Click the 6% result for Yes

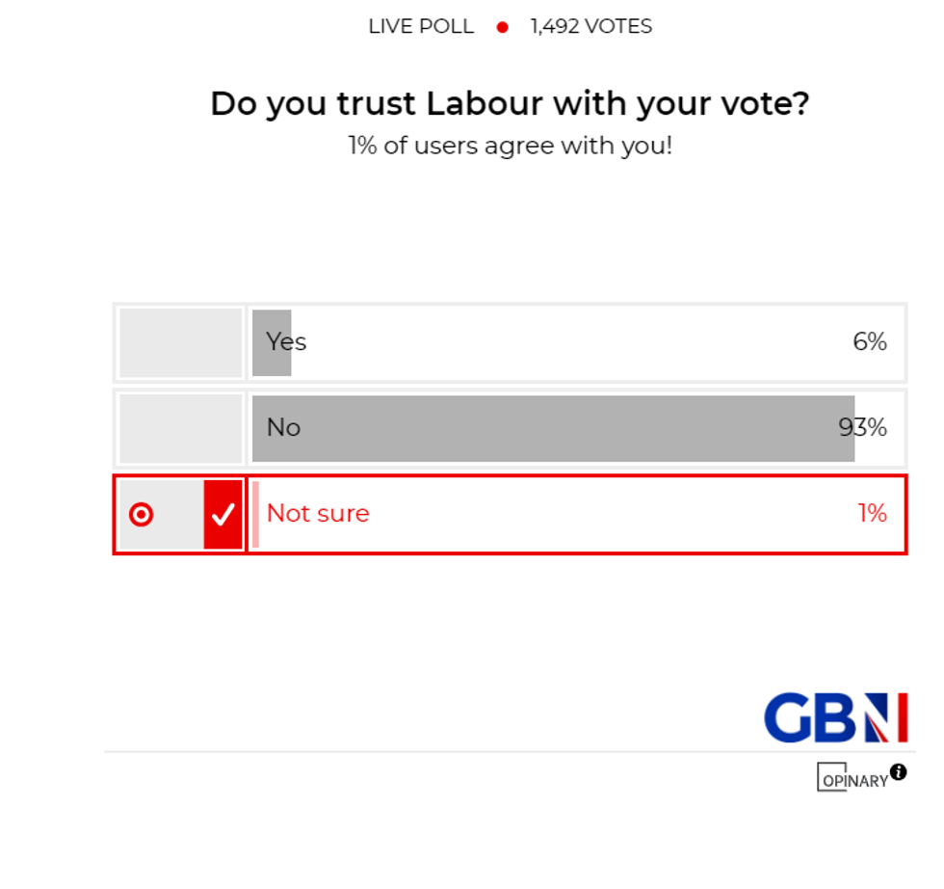click(x=869, y=342)
